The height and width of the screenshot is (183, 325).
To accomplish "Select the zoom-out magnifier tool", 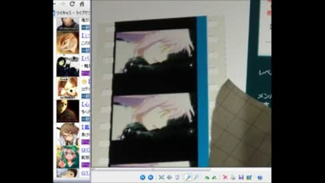I will pyautogui.click(x=196, y=177).
